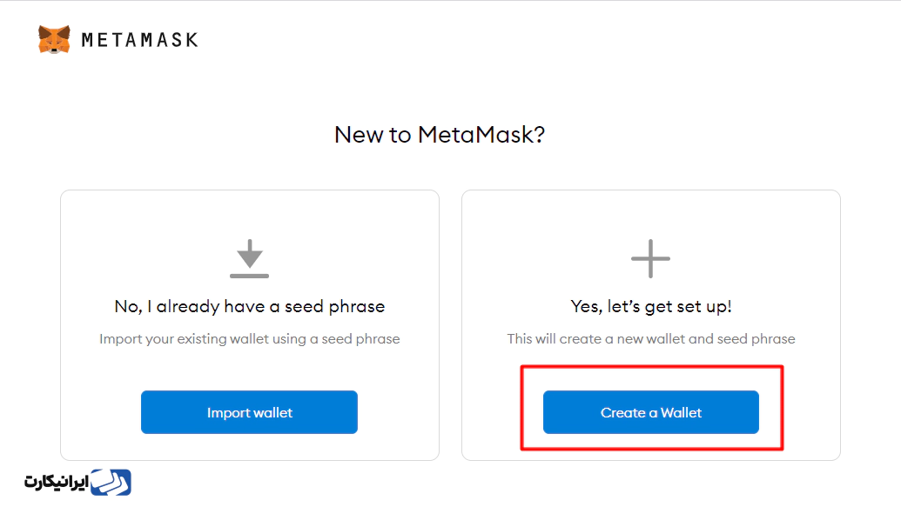Click the Persian Iranicart watermark text
The image size is (901, 507).
[57, 483]
